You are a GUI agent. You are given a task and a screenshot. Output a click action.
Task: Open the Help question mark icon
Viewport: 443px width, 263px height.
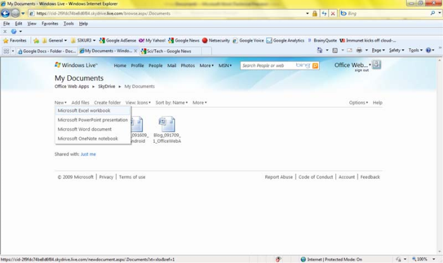[x=428, y=50]
